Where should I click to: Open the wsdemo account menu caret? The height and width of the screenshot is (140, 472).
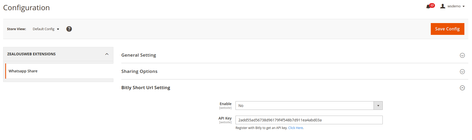coord(464,6)
